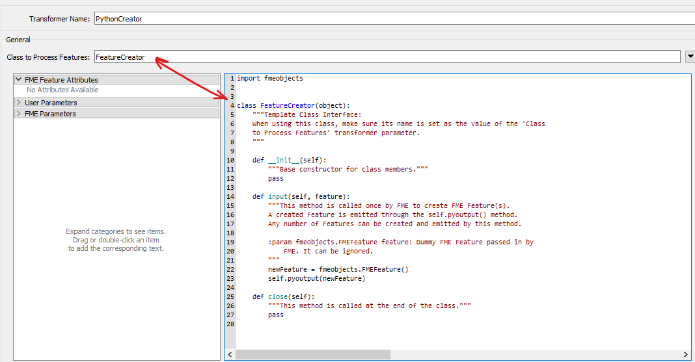Click the Class to Process Features field
The image size is (695, 362).
(x=387, y=57)
